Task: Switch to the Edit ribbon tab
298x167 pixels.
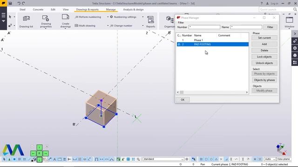Action: click(53, 9)
